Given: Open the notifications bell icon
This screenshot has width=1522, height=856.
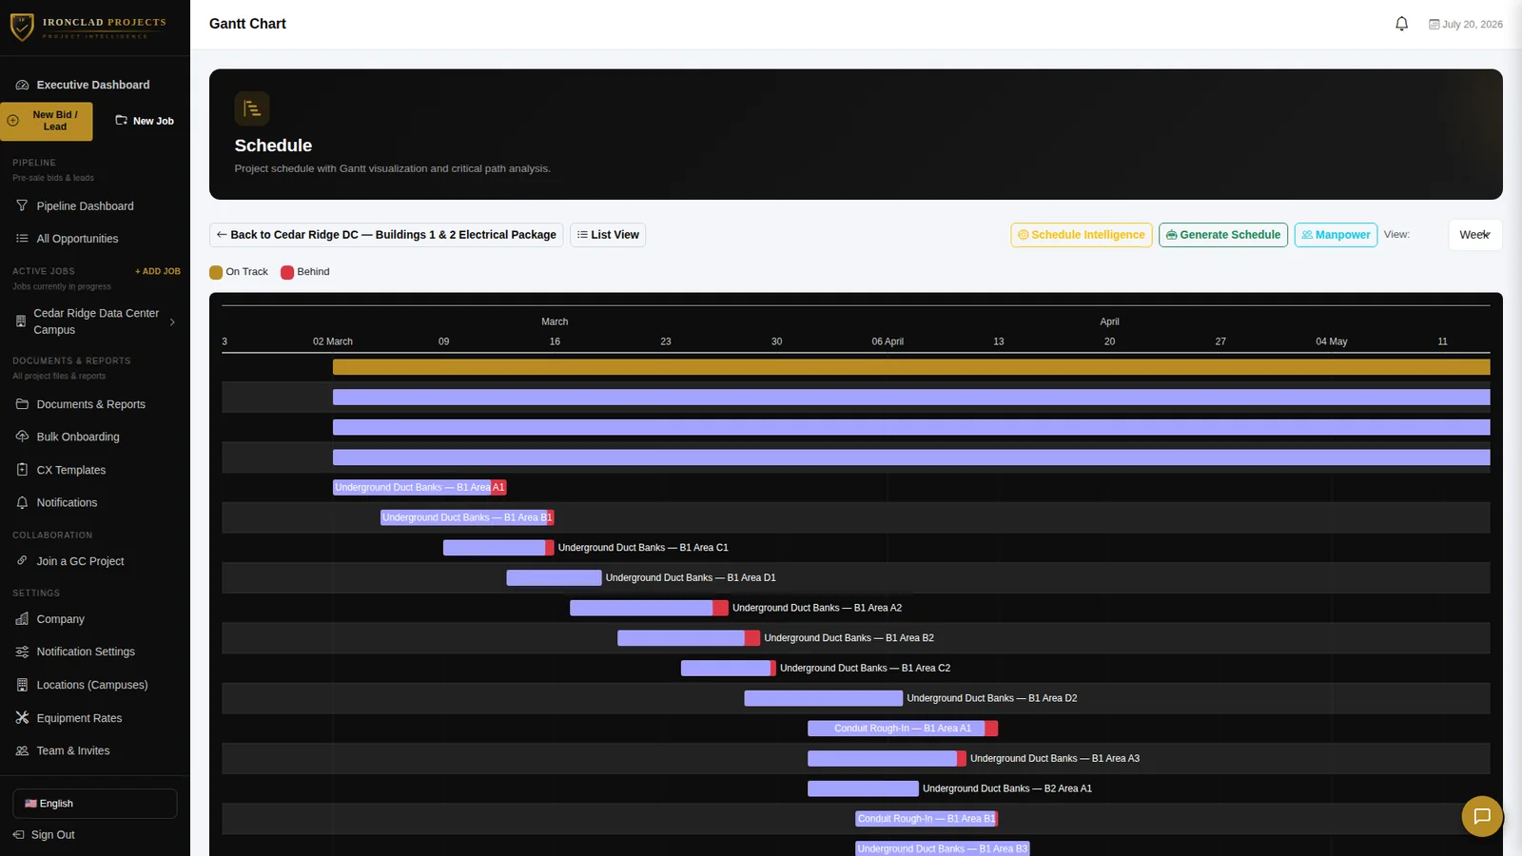Looking at the screenshot, I should coord(1401,24).
